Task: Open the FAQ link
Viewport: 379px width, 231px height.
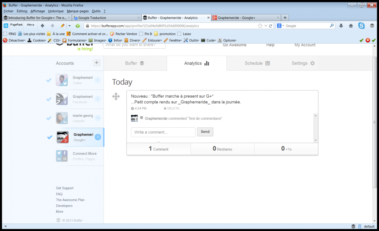Action: point(59,194)
